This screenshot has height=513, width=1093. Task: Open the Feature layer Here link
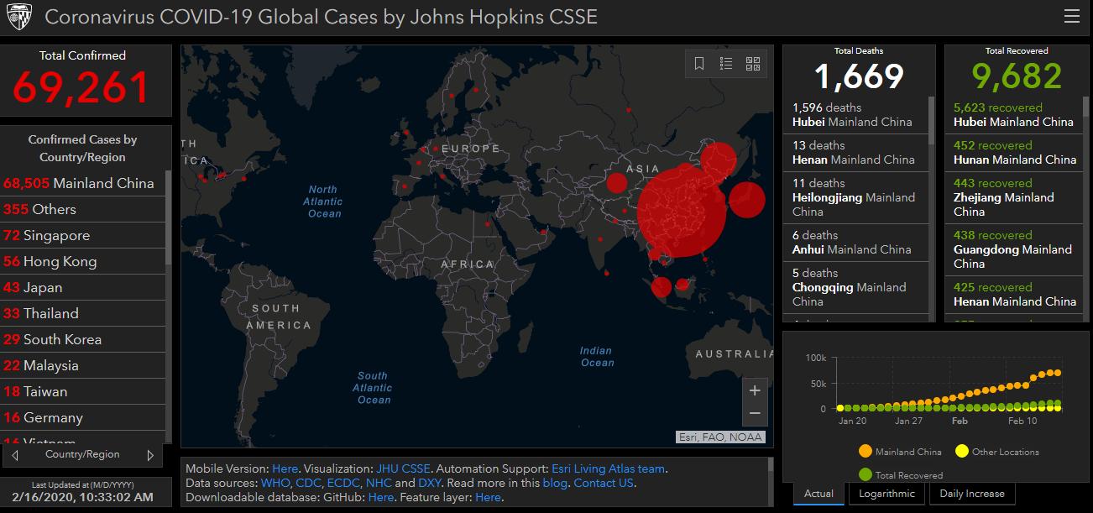[488, 497]
